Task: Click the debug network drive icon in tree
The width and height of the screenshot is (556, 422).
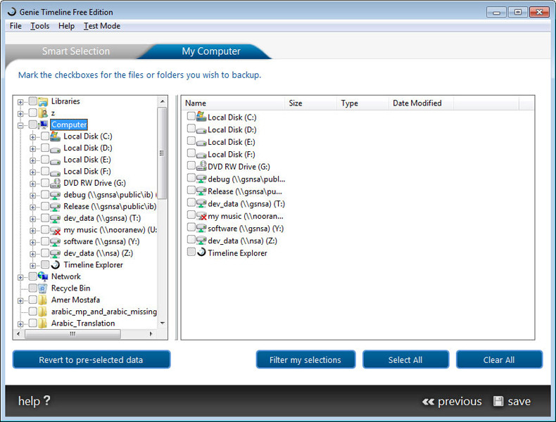Action: (56, 195)
